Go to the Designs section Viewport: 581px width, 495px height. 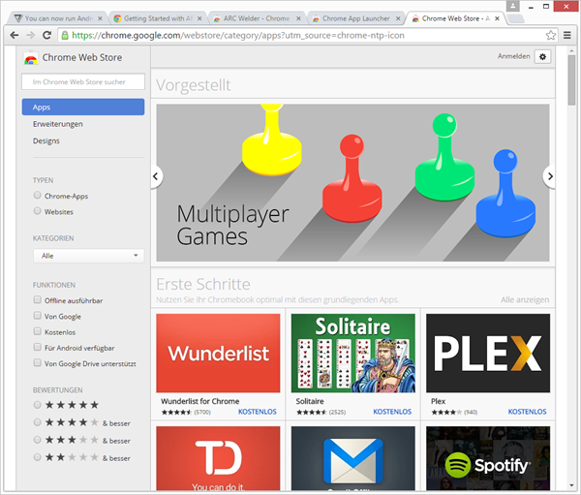click(46, 140)
